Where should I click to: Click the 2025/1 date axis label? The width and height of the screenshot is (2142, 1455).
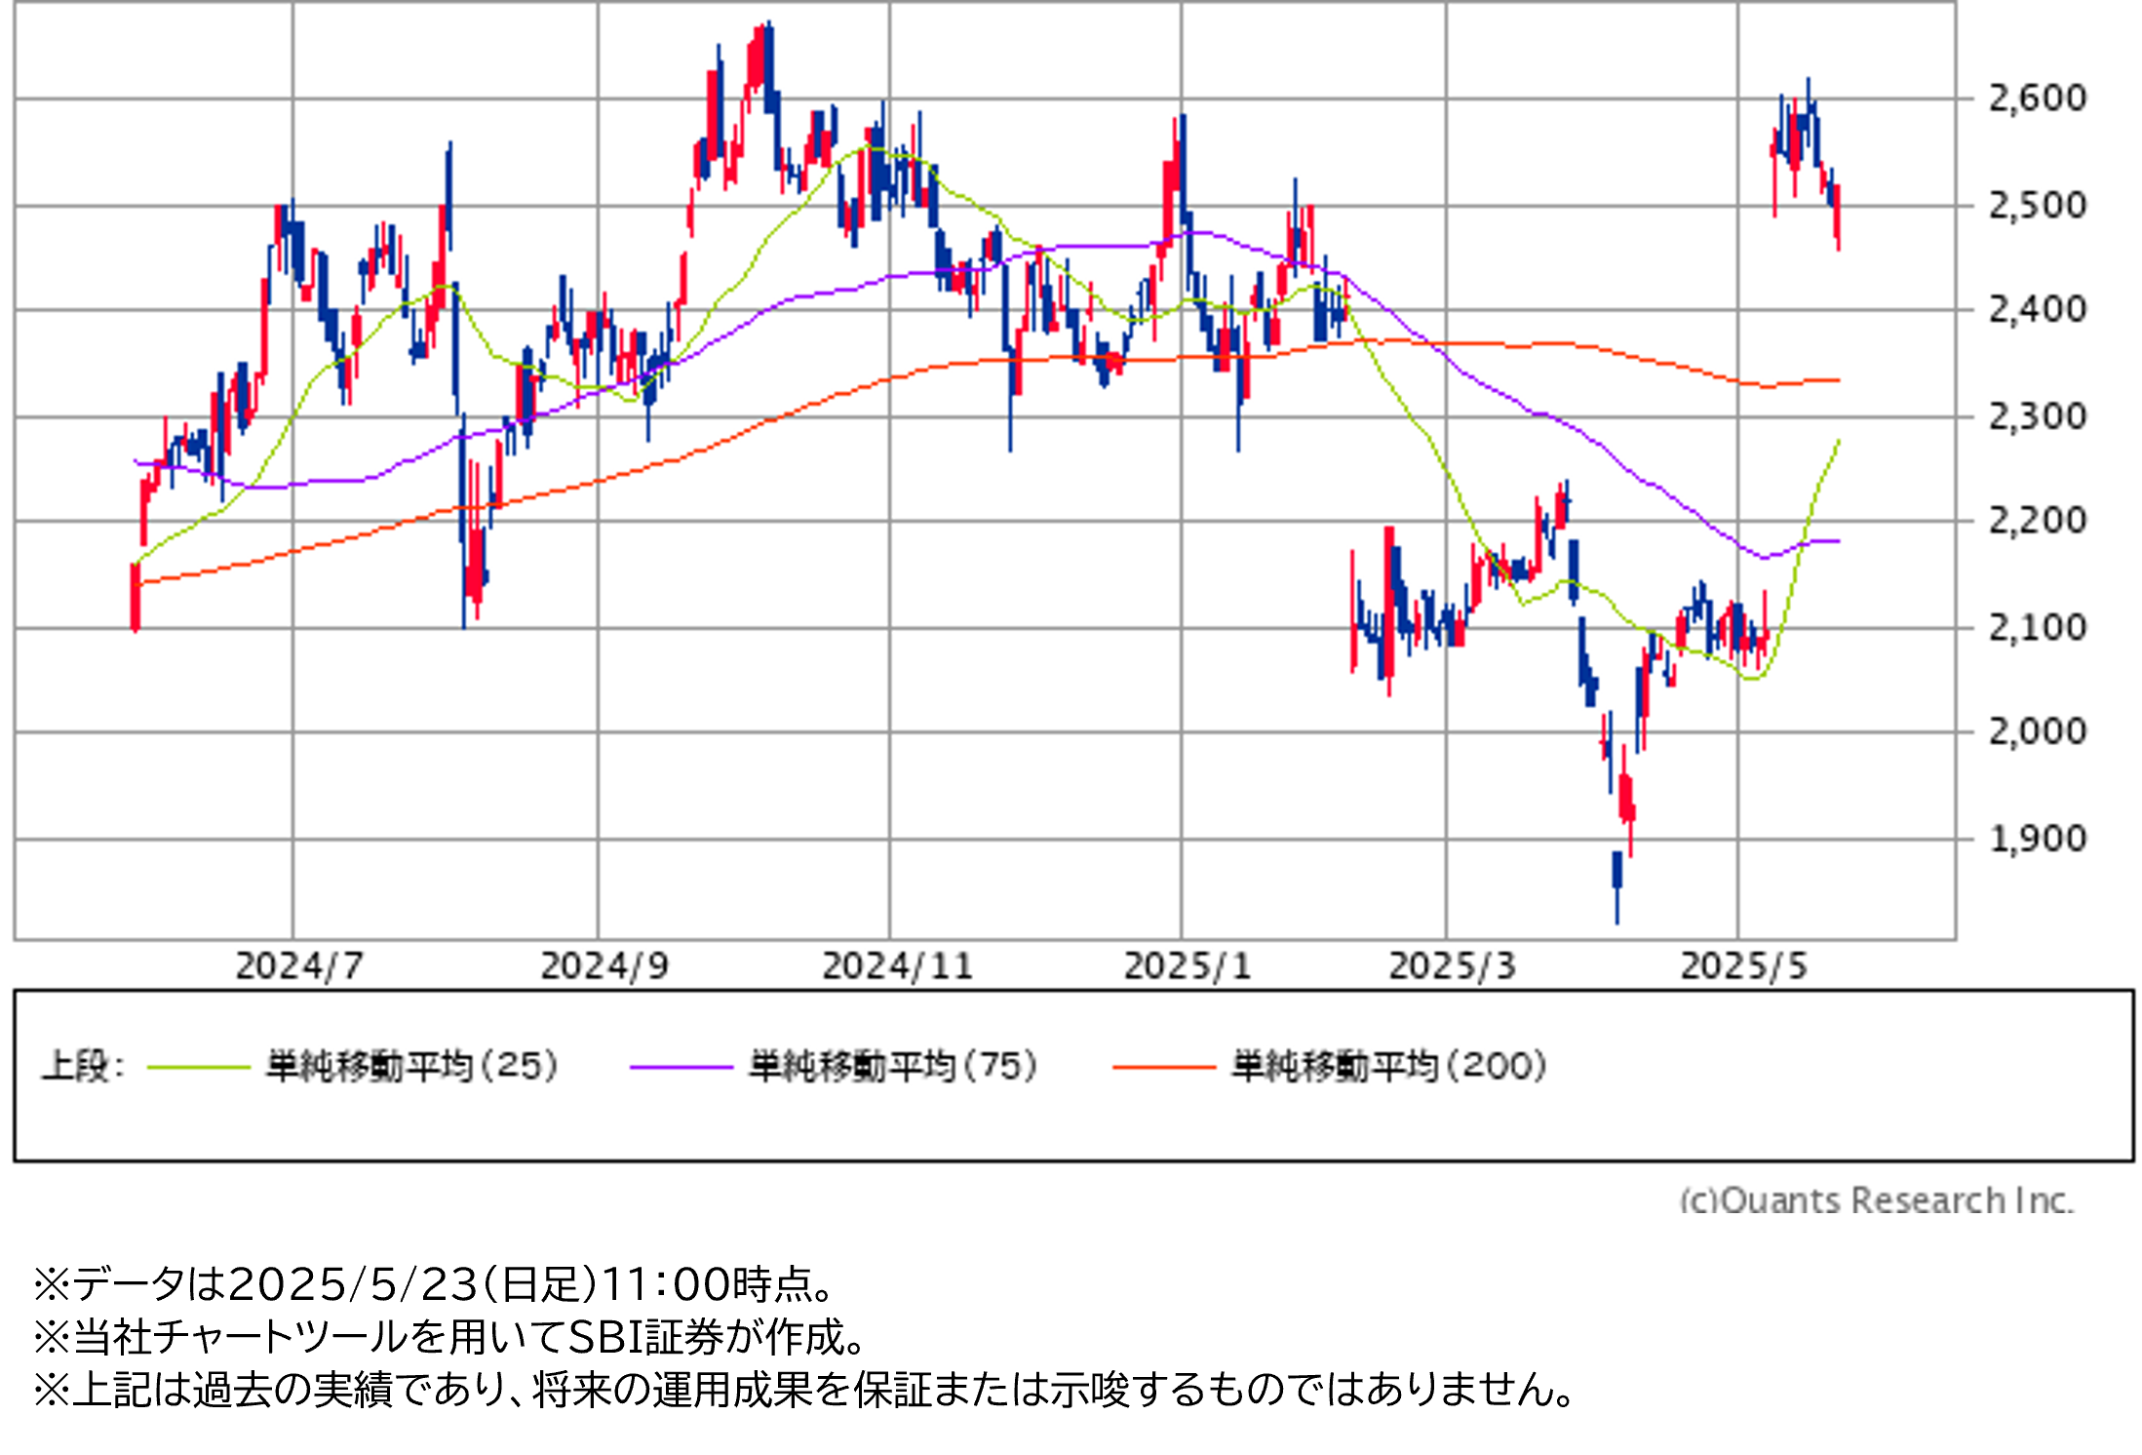1187,966
